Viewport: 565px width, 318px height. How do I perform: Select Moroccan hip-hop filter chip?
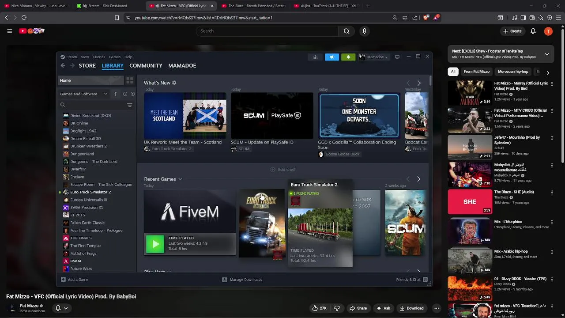click(513, 72)
